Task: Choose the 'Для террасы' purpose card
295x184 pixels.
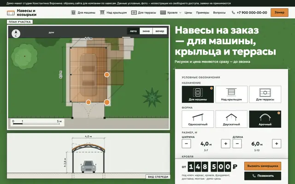Action: 265,94
